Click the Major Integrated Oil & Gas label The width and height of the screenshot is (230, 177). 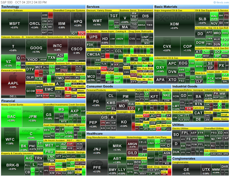(168, 10)
